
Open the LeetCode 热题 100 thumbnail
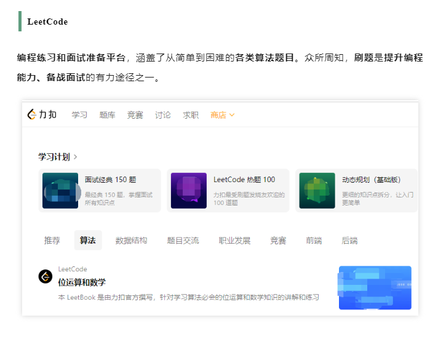189,191
